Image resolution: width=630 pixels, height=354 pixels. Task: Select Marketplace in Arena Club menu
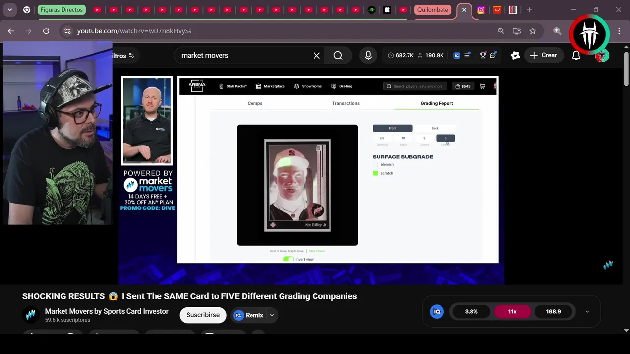pos(270,86)
